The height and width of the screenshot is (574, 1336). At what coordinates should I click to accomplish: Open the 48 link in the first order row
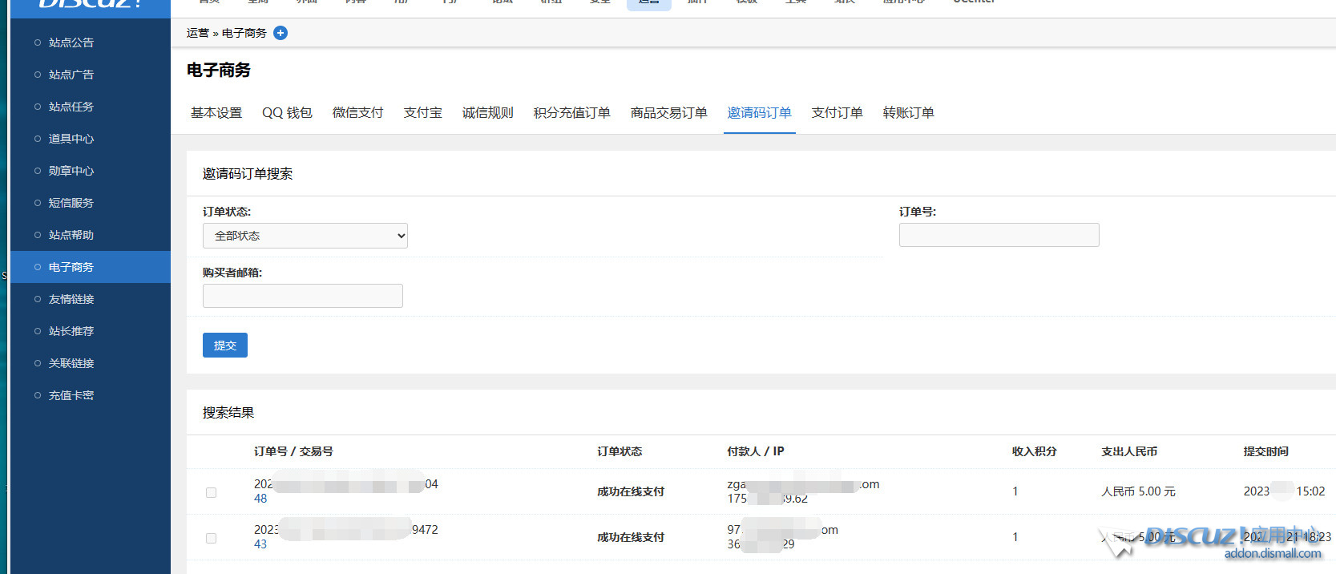pyautogui.click(x=260, y=499)
